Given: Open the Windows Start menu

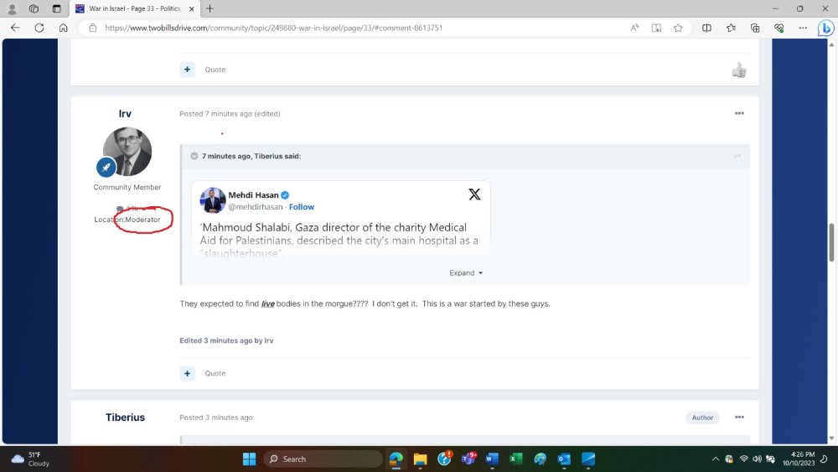Looking at the screenshot, I should coord(249,459).
